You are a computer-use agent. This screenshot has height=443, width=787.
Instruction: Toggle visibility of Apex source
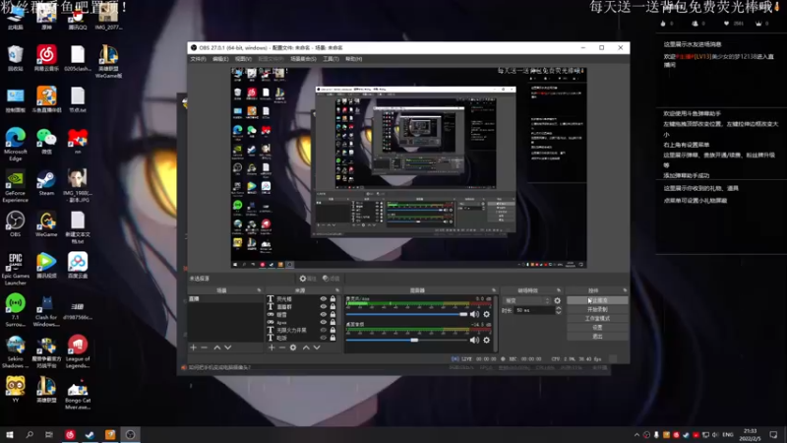[324, 322]
